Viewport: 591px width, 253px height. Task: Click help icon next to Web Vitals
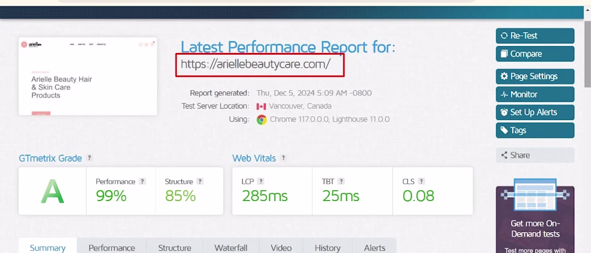pos(284,158)
